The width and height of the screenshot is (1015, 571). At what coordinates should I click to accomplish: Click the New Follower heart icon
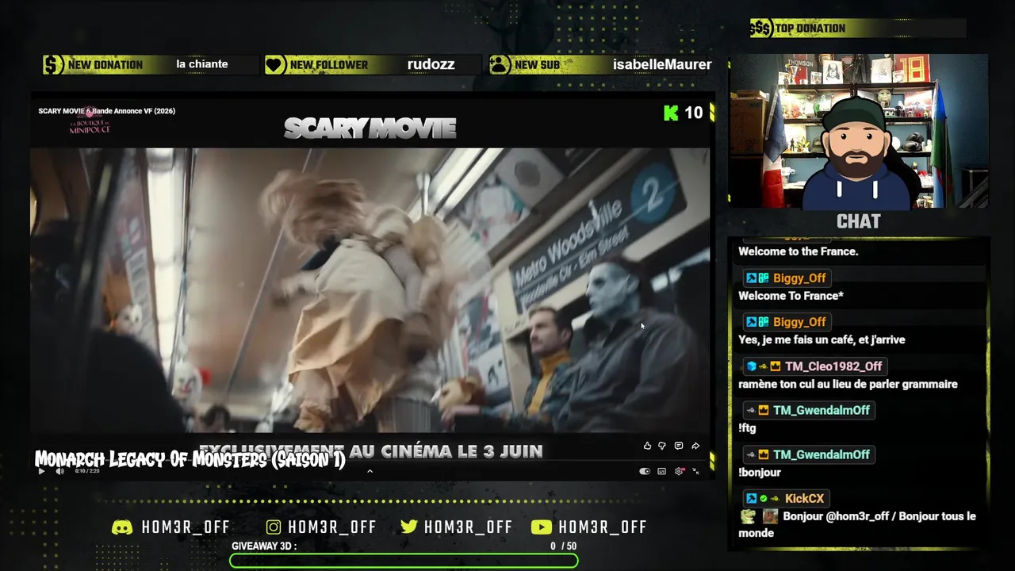point(275,64)
